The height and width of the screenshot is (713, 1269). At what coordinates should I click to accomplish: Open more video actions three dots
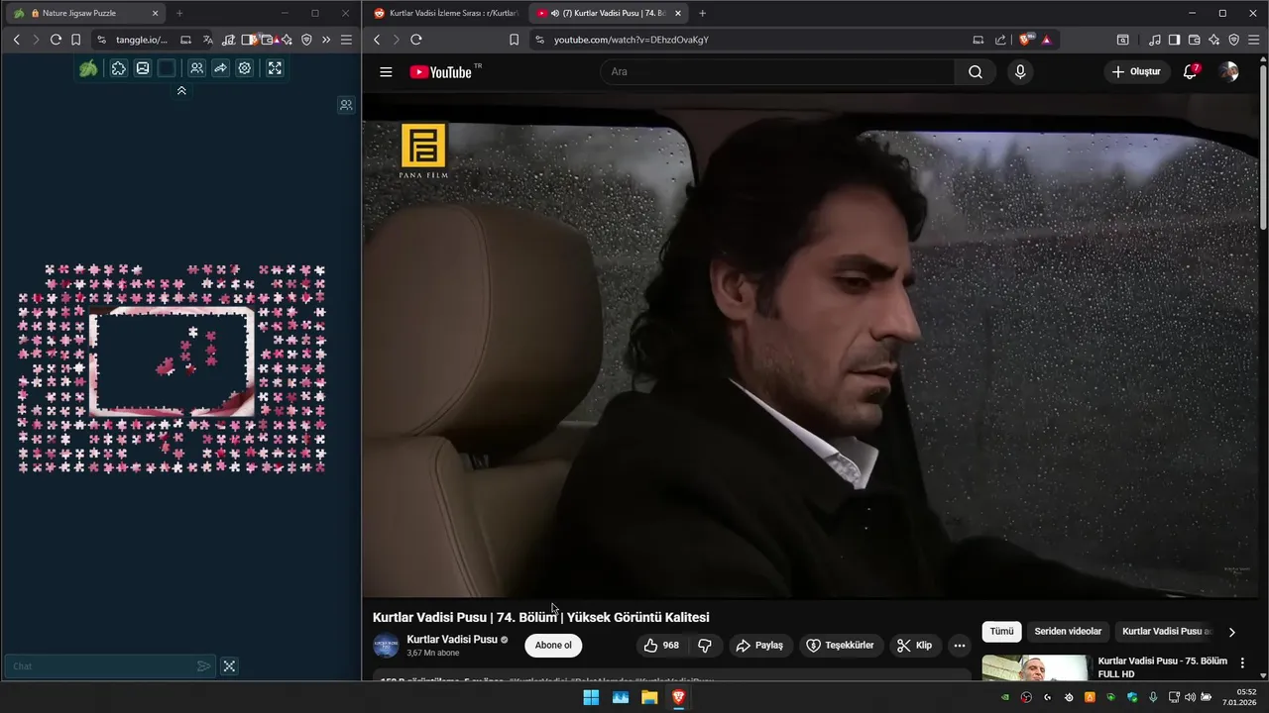point(959,646)
